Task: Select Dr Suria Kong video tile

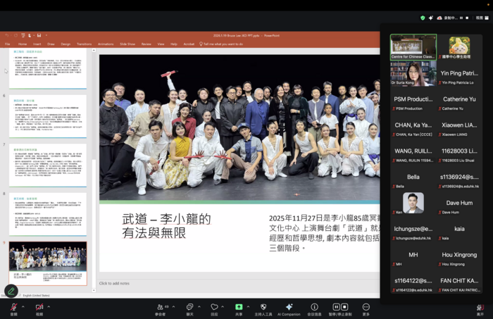Action: point(413,73)
